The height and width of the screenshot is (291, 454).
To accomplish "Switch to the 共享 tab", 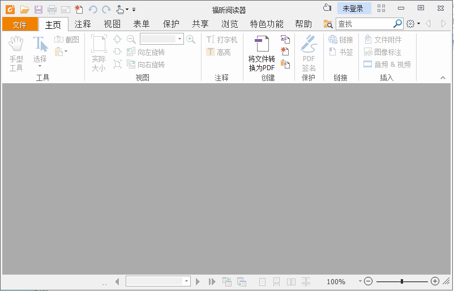I will point(200,24).
